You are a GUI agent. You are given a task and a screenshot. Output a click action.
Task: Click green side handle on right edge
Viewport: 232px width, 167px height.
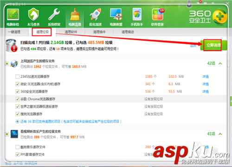click(231, 101)
